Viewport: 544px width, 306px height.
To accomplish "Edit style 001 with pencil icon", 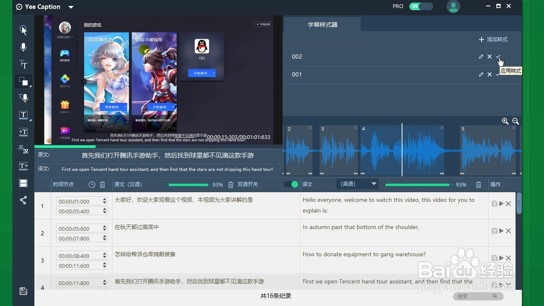I will click(481, 74).
